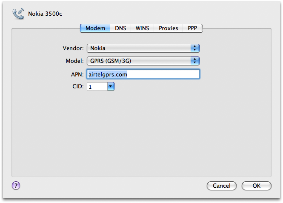Go to the Proxies tab

pyautogui.click(x=168, y=28)
